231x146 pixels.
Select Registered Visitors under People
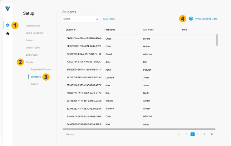[x=41, y=69]
